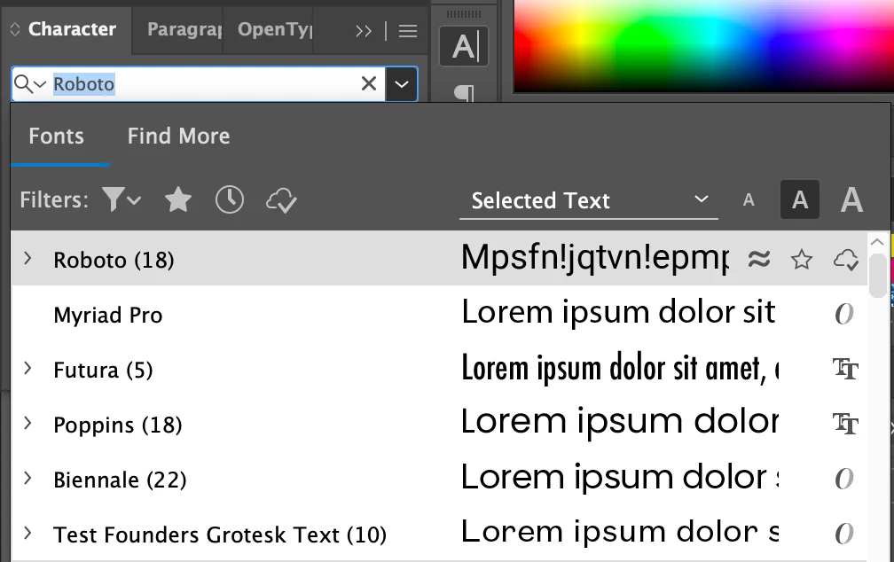Open the classification filter funnel dropdown
The image size is (894, 562).
tap(122, 200)
